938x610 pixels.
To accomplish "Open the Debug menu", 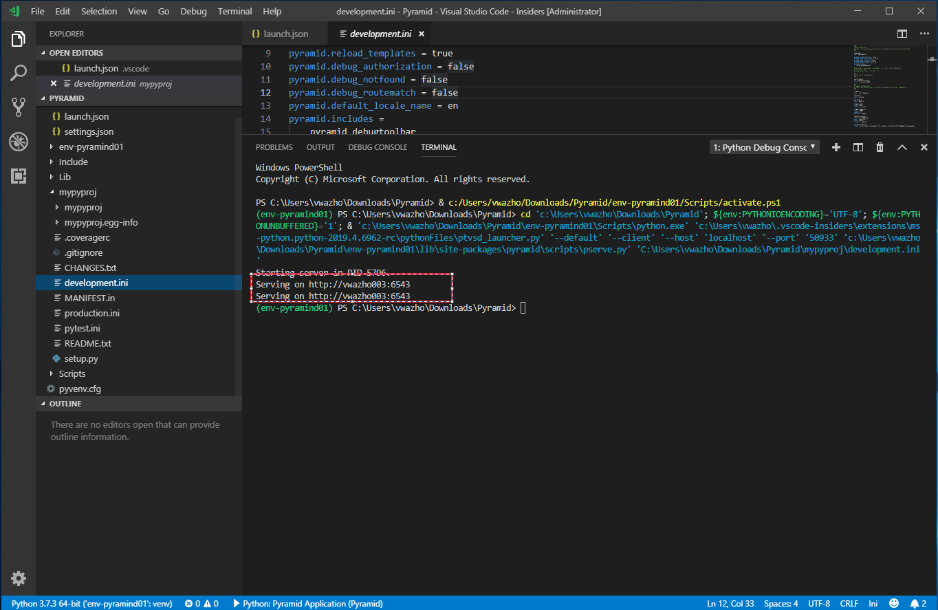I will pyautogui.click(x=193, y=11).
